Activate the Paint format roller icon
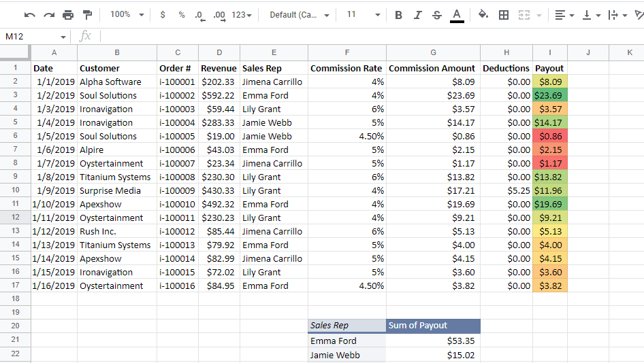Screen dimensions: 644x363 (x=87, y=15)
